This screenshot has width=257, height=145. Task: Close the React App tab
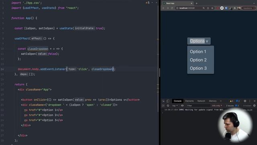tap(191, 3)
